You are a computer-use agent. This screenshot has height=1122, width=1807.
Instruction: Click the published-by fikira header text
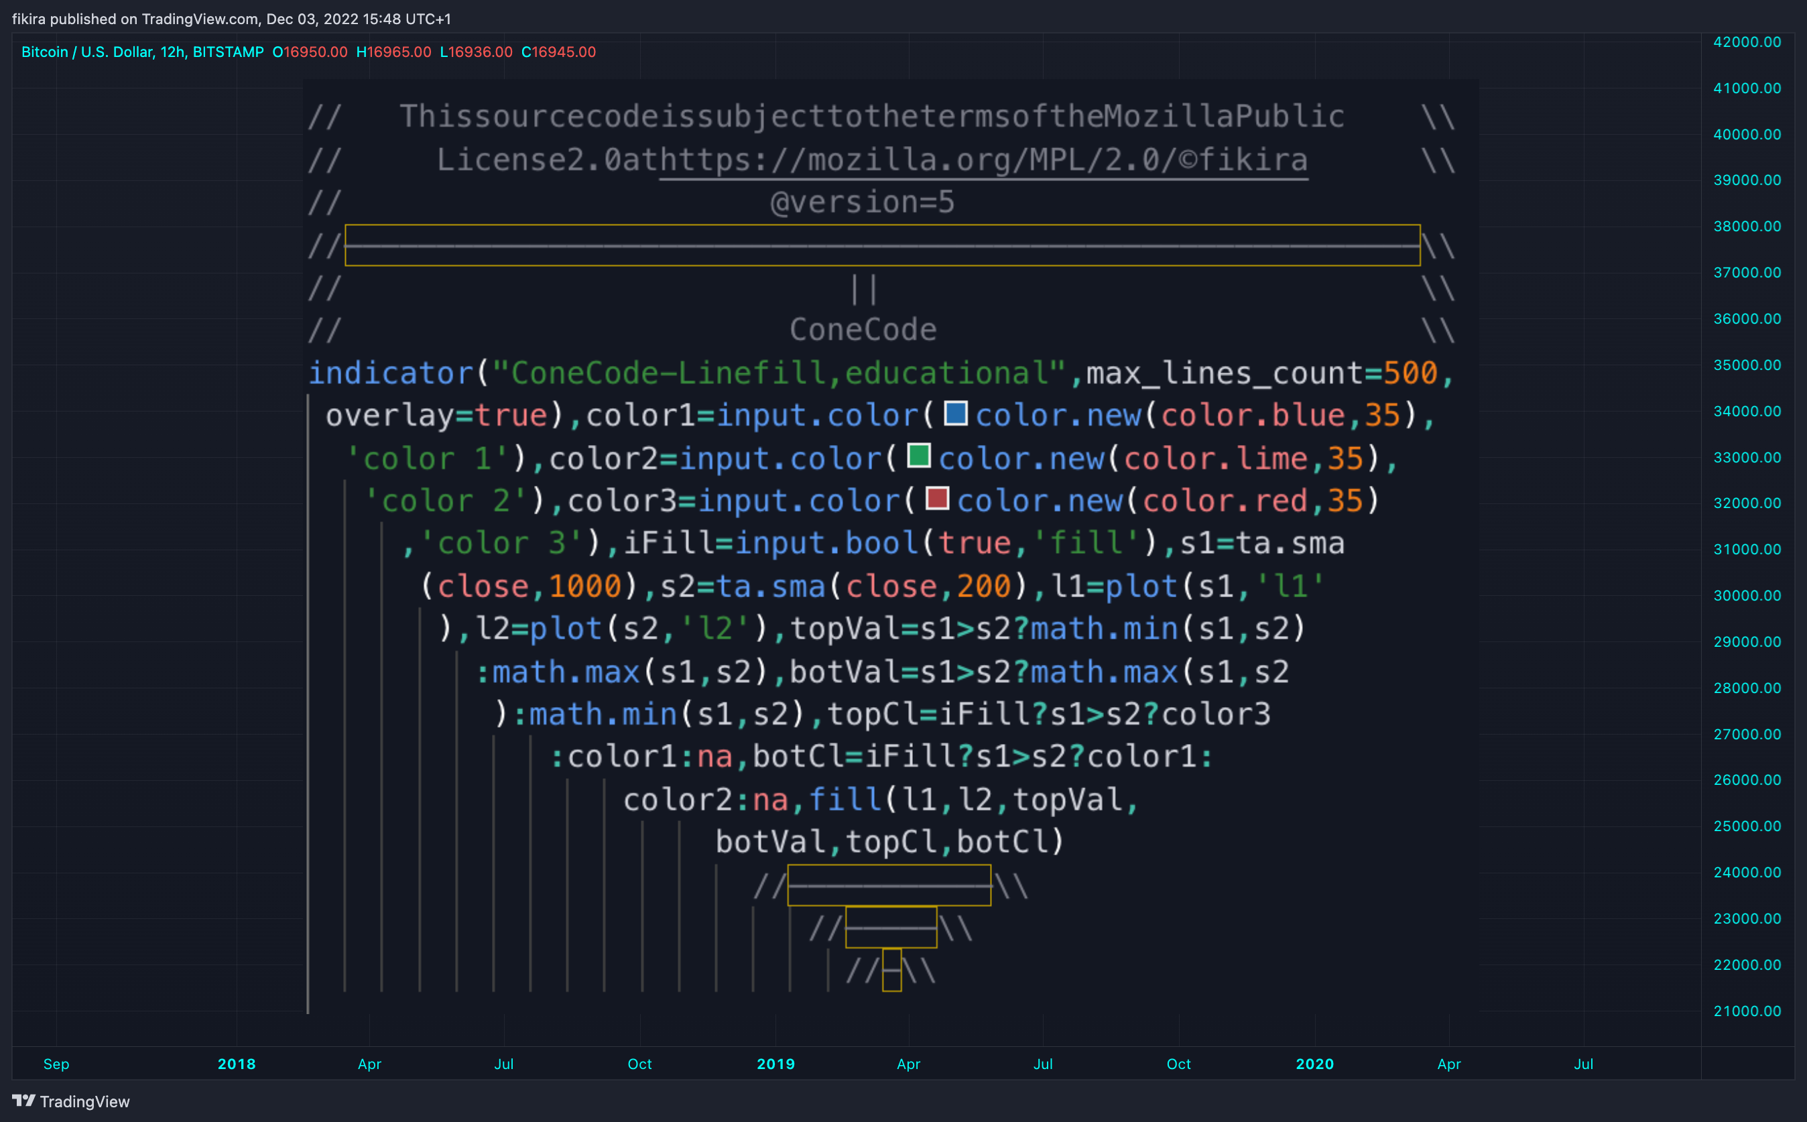231,19
